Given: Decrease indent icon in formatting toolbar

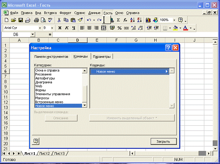Looking at the screenshot, I should (149, 28).
